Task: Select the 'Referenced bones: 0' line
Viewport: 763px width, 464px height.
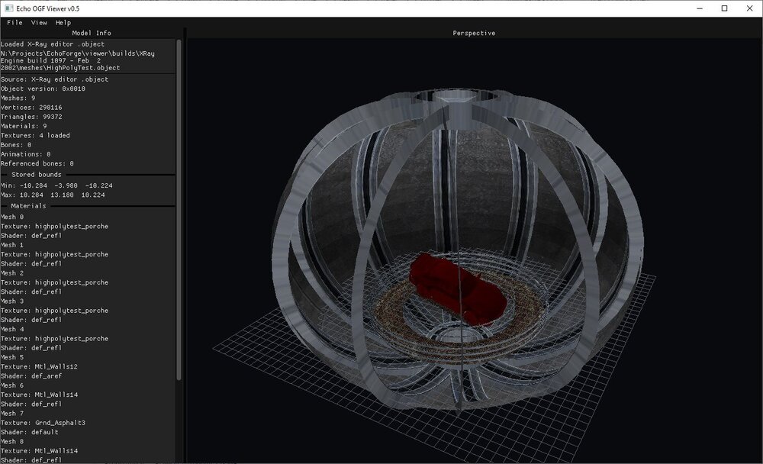Action: point(37,163)
